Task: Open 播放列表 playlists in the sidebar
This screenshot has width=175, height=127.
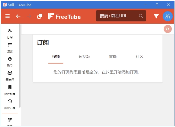Action: (x=10, y=90)
